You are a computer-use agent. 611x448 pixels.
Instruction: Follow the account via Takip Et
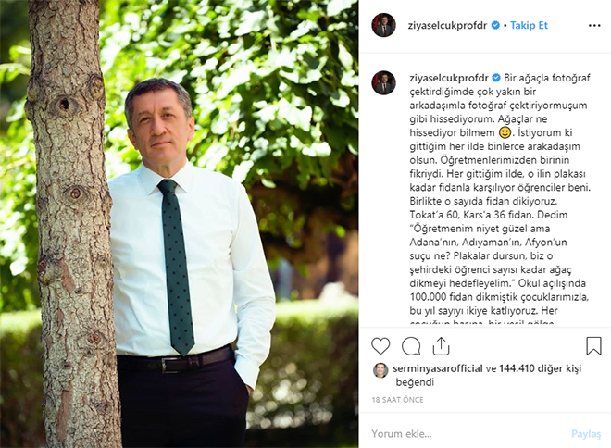point(529,26)
